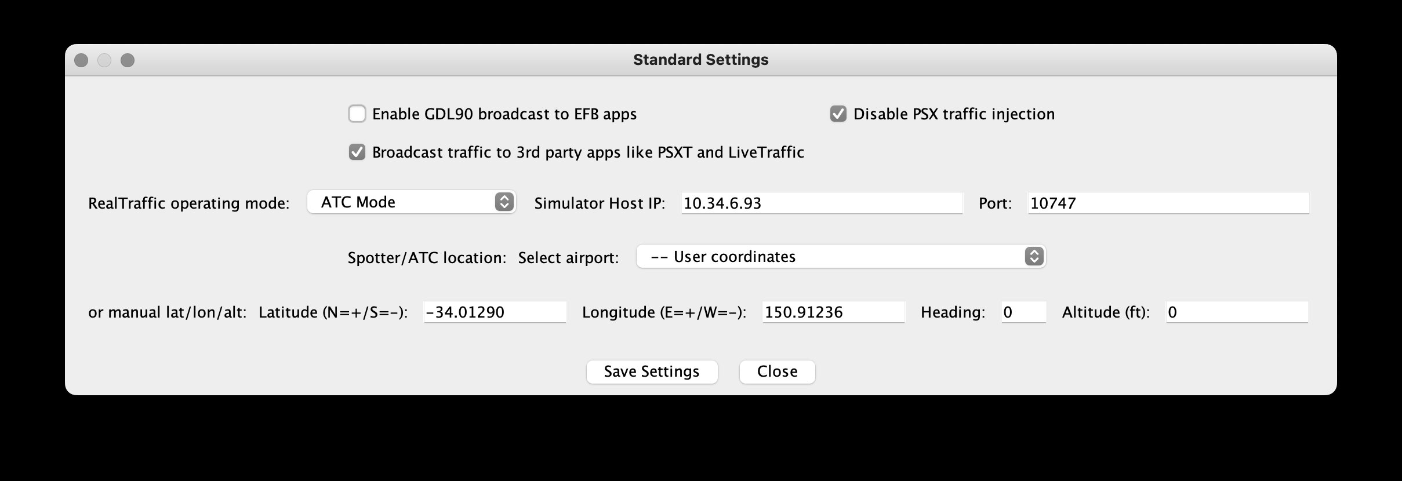Focus the Port number field
This screenshot has width=1402, height=481.
click(1168, 203)
